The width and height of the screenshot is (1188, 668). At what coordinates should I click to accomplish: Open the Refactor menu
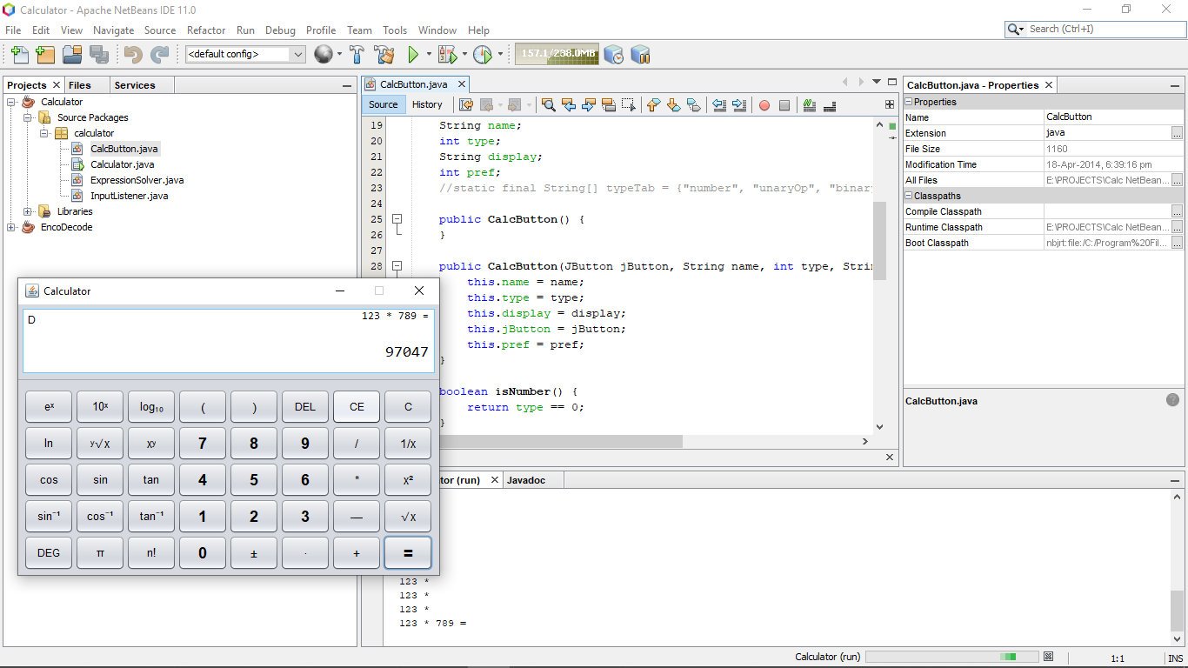[206, 30]
